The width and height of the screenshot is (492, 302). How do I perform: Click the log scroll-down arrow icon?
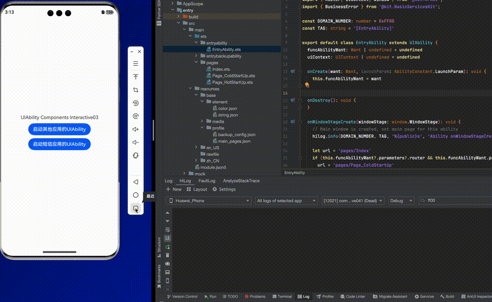pyautogui.click(x=168, y=221)
